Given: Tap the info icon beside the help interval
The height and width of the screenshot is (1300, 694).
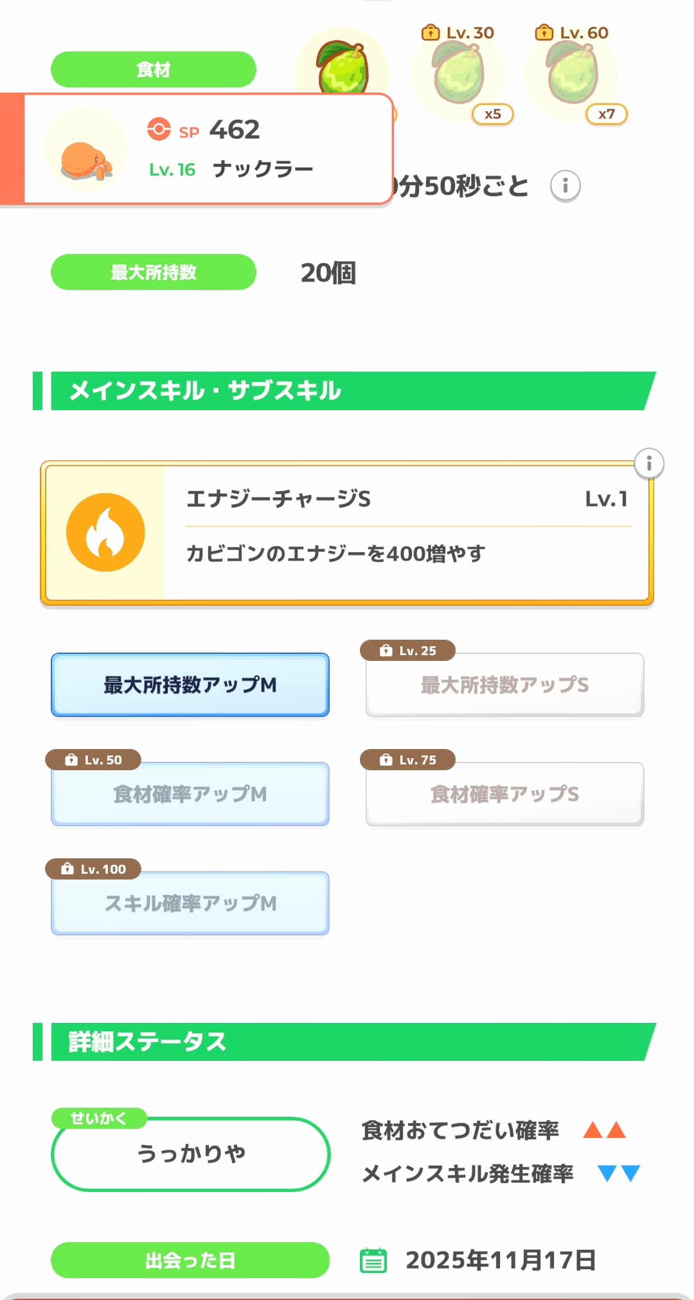Looking at the screenshot, I should tap(565, 186).
